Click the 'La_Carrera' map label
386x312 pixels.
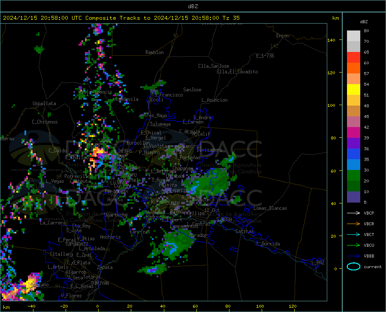coord(53,223)
